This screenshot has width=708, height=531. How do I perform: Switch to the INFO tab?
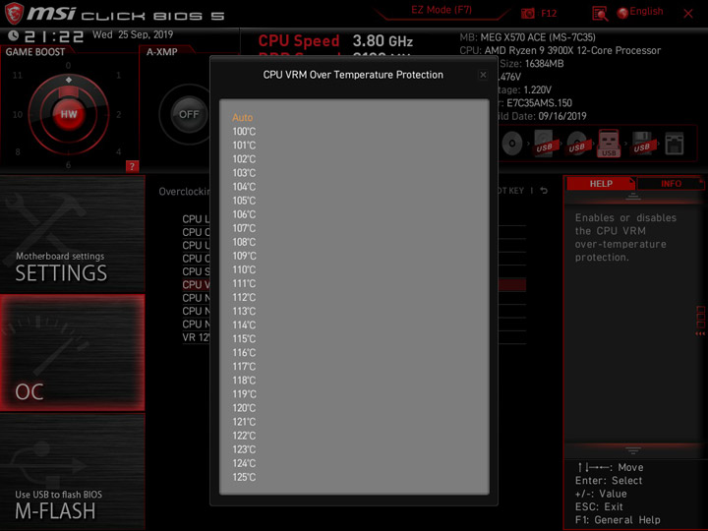671,184
